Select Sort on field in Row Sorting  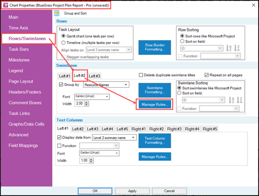coord(182,41)
